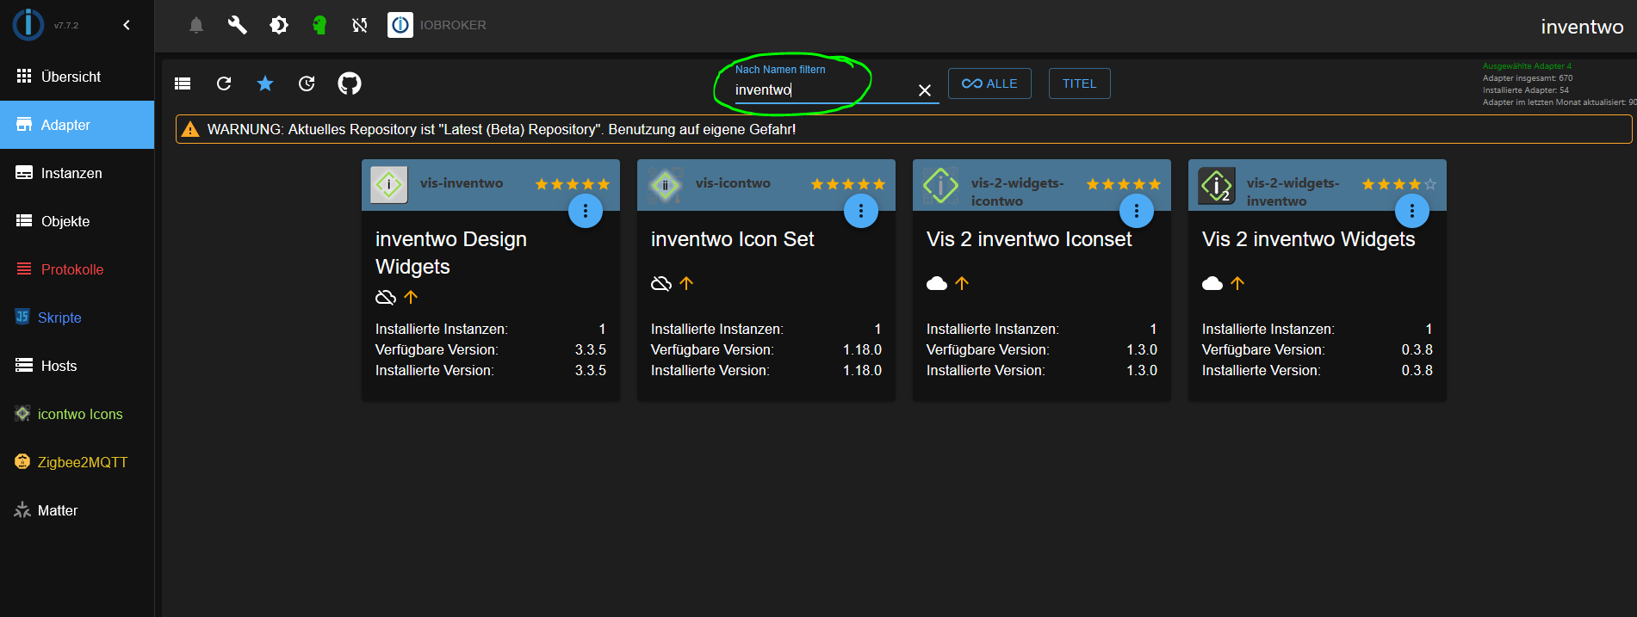Open system settings wrench icon
Image resolution: width=1637 pixels, height=617 pixels.
[237, 25]
